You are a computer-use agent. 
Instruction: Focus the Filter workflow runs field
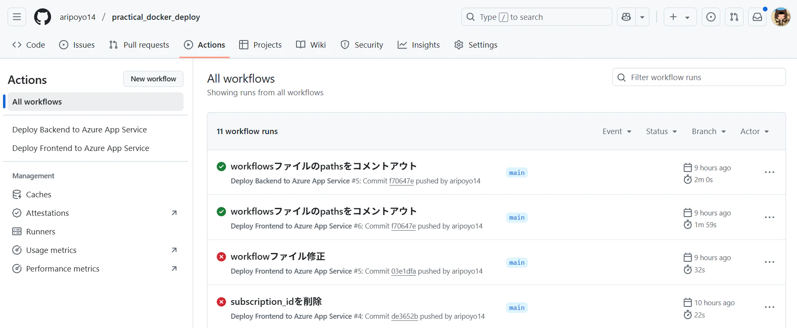pyautogui.click(x=699, y=77)
